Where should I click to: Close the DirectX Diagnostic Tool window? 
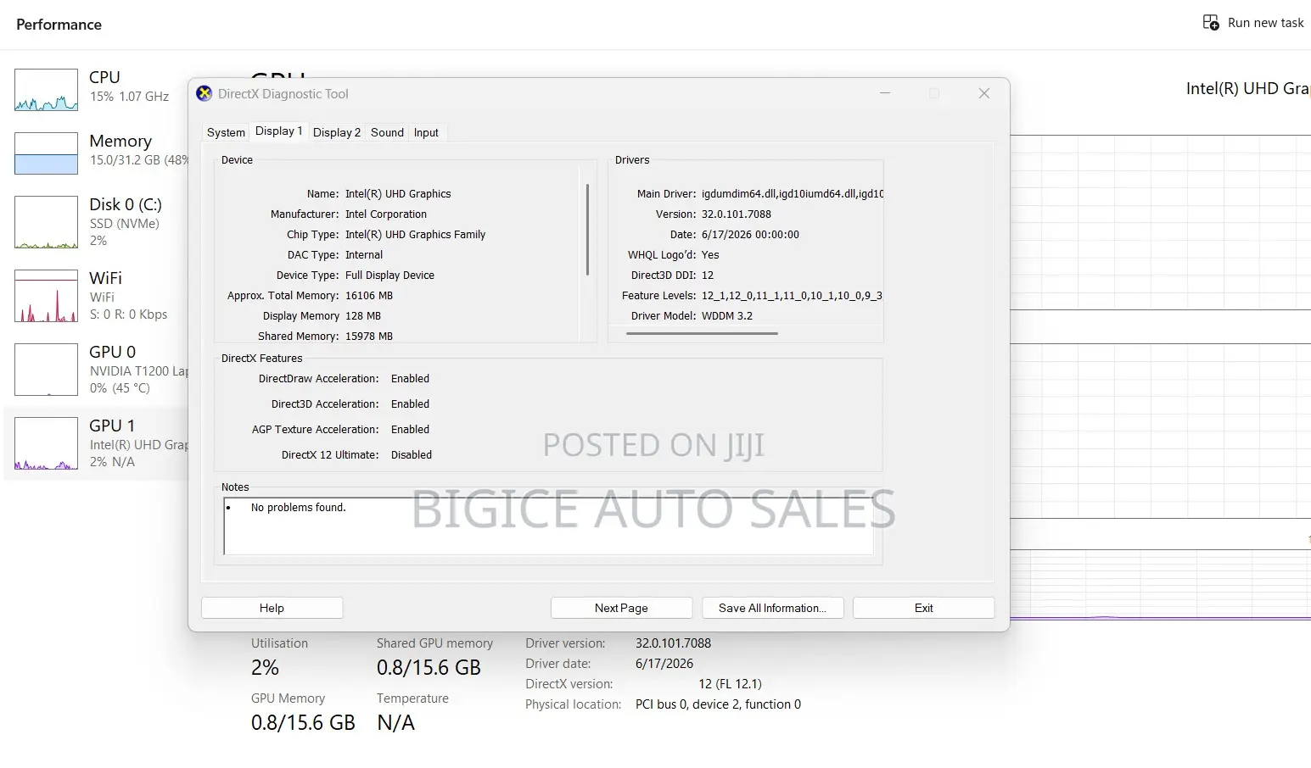[984, 93]
